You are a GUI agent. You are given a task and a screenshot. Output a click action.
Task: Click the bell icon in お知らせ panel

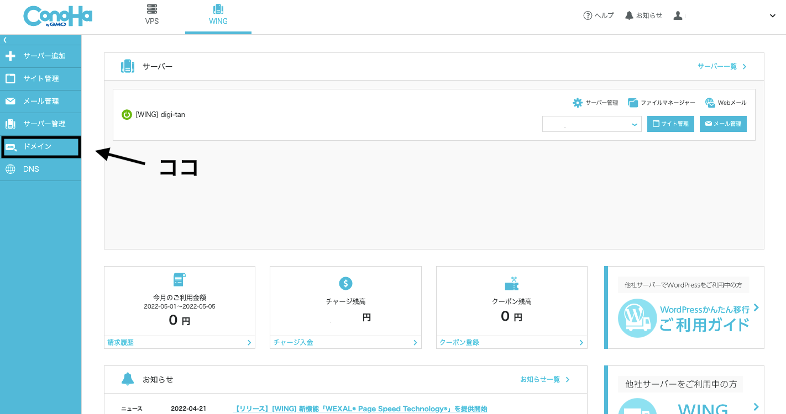pos(128,379)
